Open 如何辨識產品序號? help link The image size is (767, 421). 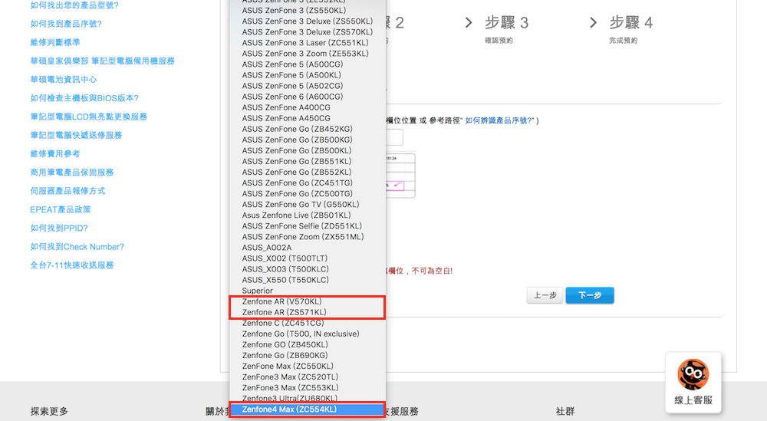(x=499, y=120)
